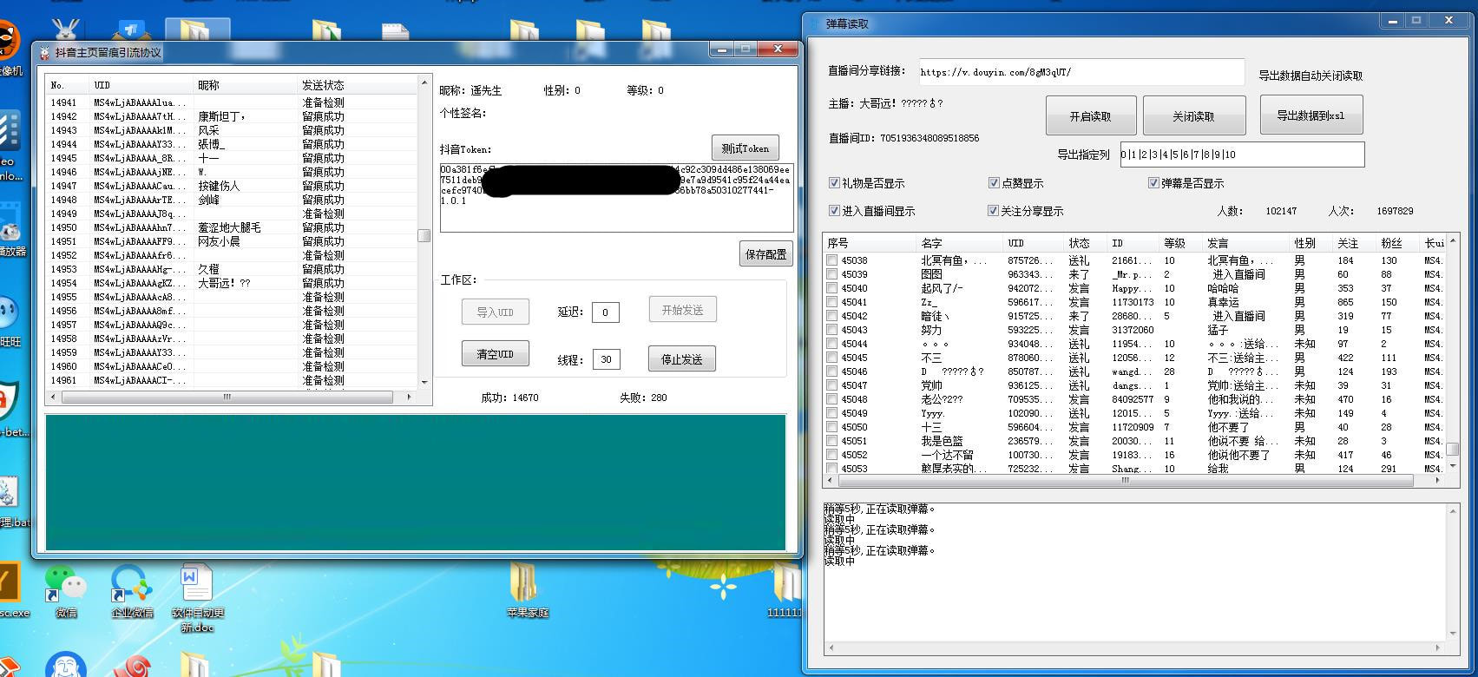The width and height of the screenshot is (1478, 677).
Task: Click the 发言 column header
Action: coord(1245,243)
